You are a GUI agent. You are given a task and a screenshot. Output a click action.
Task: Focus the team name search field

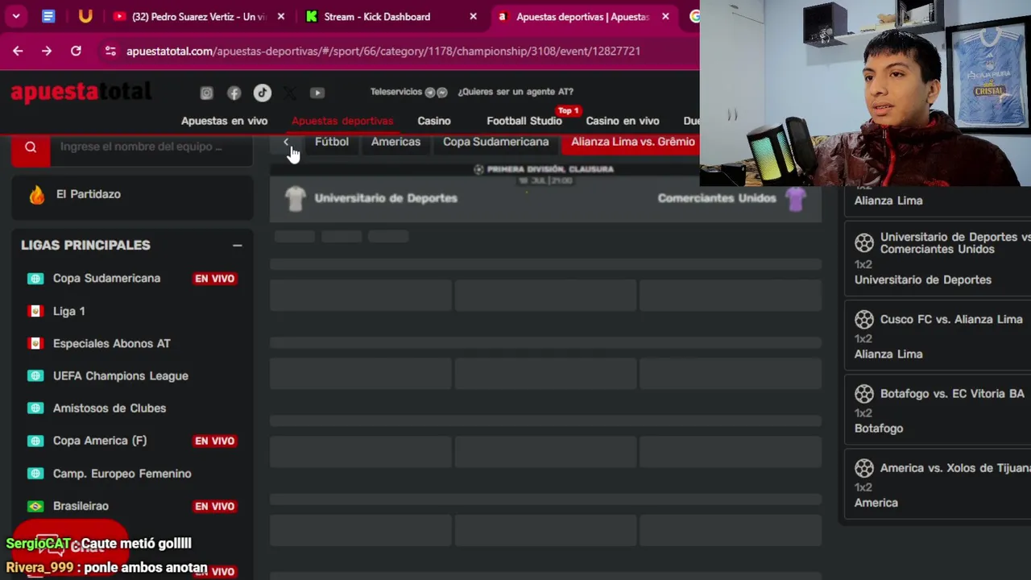click(x=151, y=147)
